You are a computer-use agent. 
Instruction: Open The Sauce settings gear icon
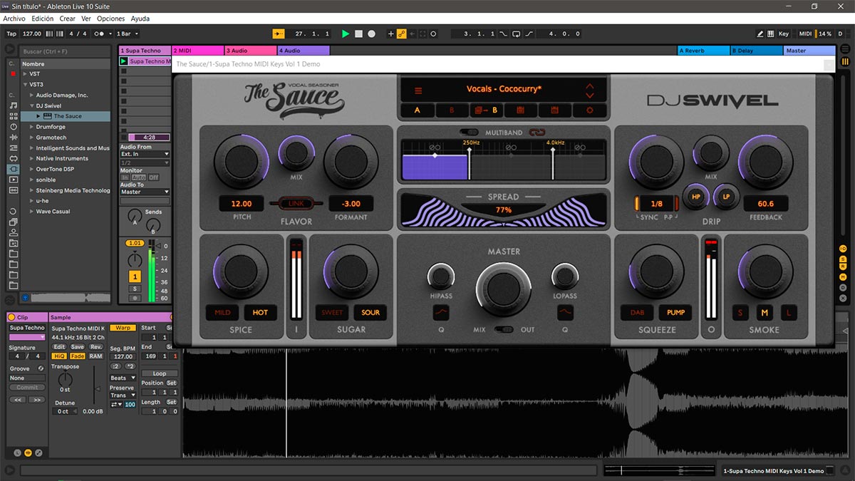tap(589, 110)
